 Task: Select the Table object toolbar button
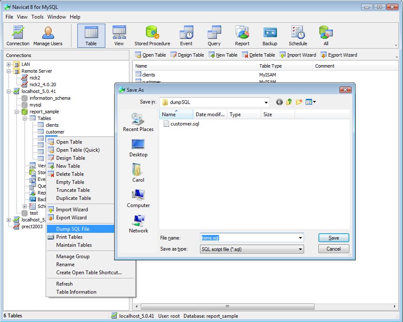pyautogui.click(x=91, y=35)
